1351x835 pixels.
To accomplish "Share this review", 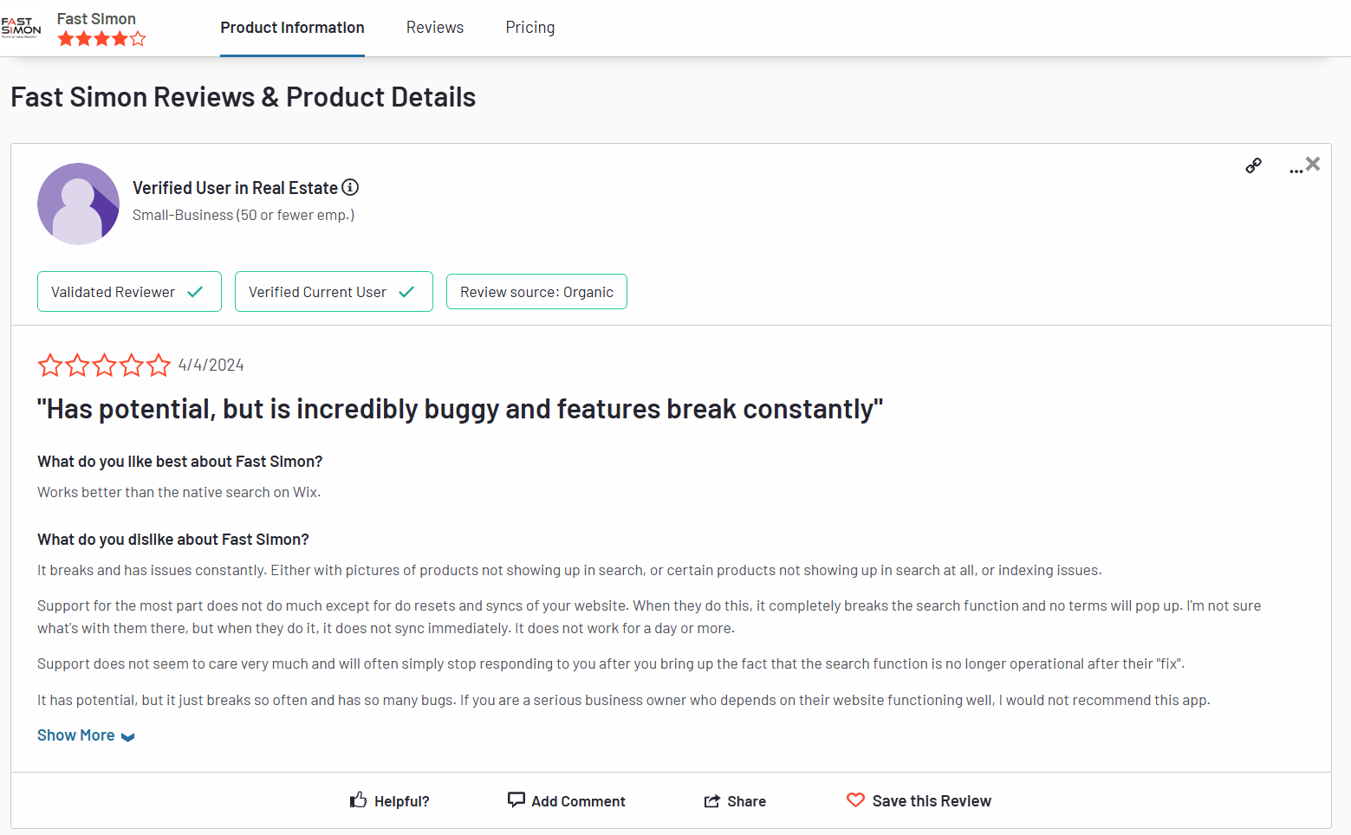I will 735,801.
